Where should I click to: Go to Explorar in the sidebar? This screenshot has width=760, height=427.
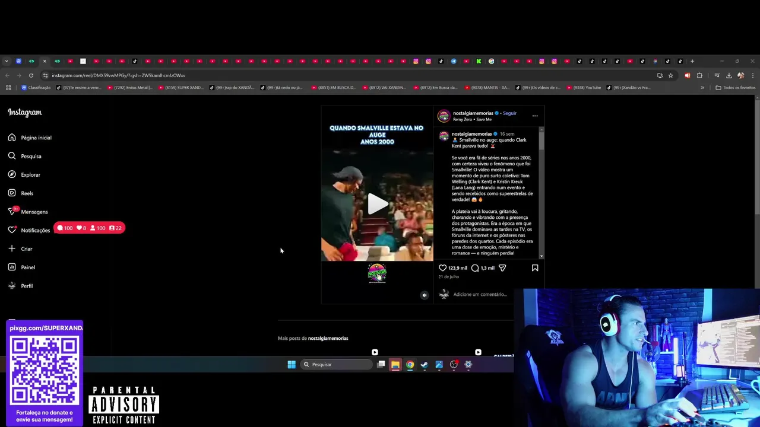tap(24, 174)
